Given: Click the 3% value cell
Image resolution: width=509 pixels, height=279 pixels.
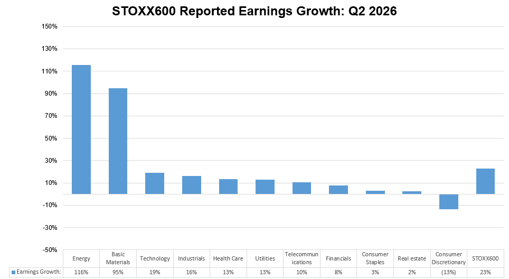Looking at the screenshot, I should click(x=375, y=272).
